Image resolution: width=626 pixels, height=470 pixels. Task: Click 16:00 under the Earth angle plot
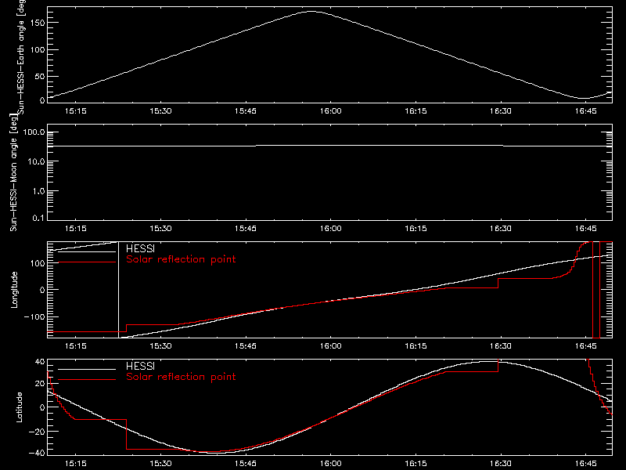click(x=330, y=111)
